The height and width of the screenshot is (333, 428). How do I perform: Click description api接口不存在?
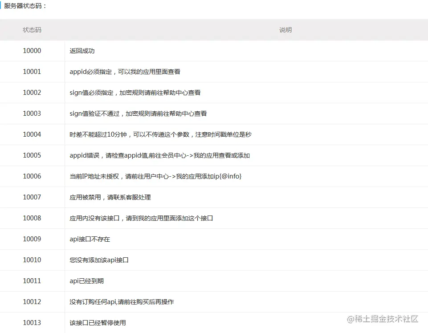[x=90, y=239]
